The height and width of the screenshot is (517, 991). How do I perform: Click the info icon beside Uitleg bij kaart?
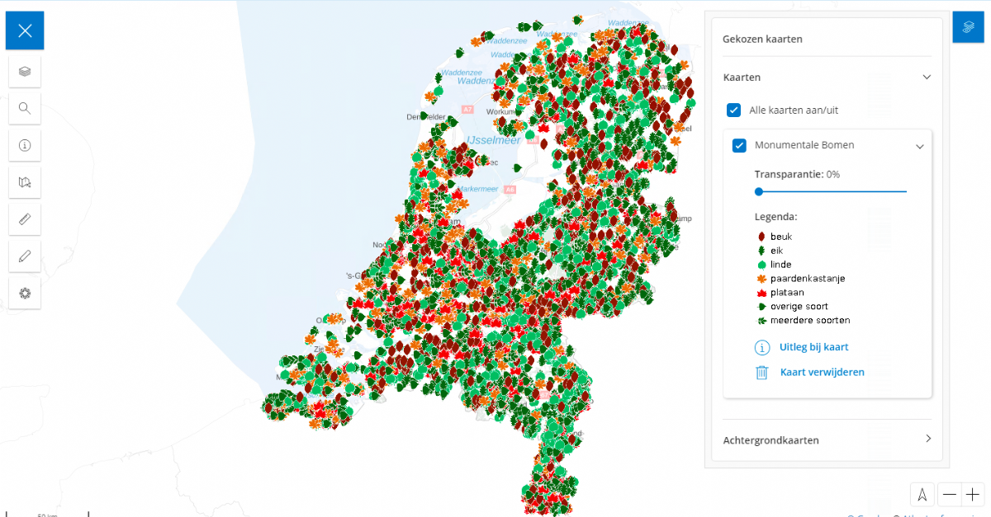pos(762,347)
